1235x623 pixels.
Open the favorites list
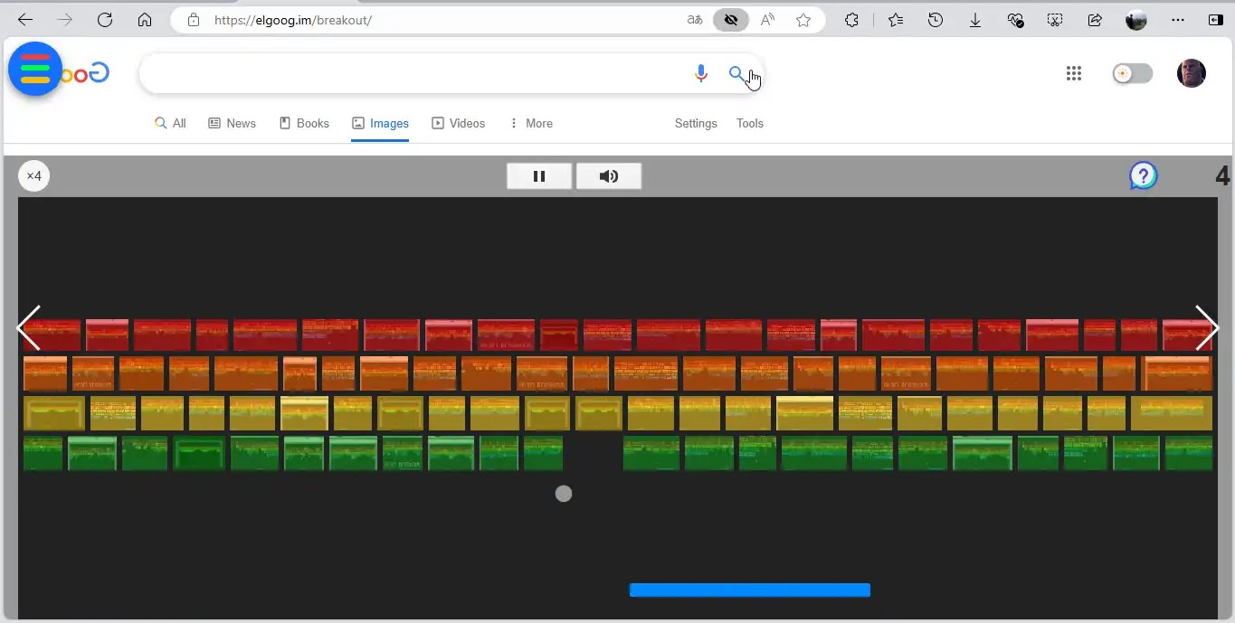click(x=896, y=20)
